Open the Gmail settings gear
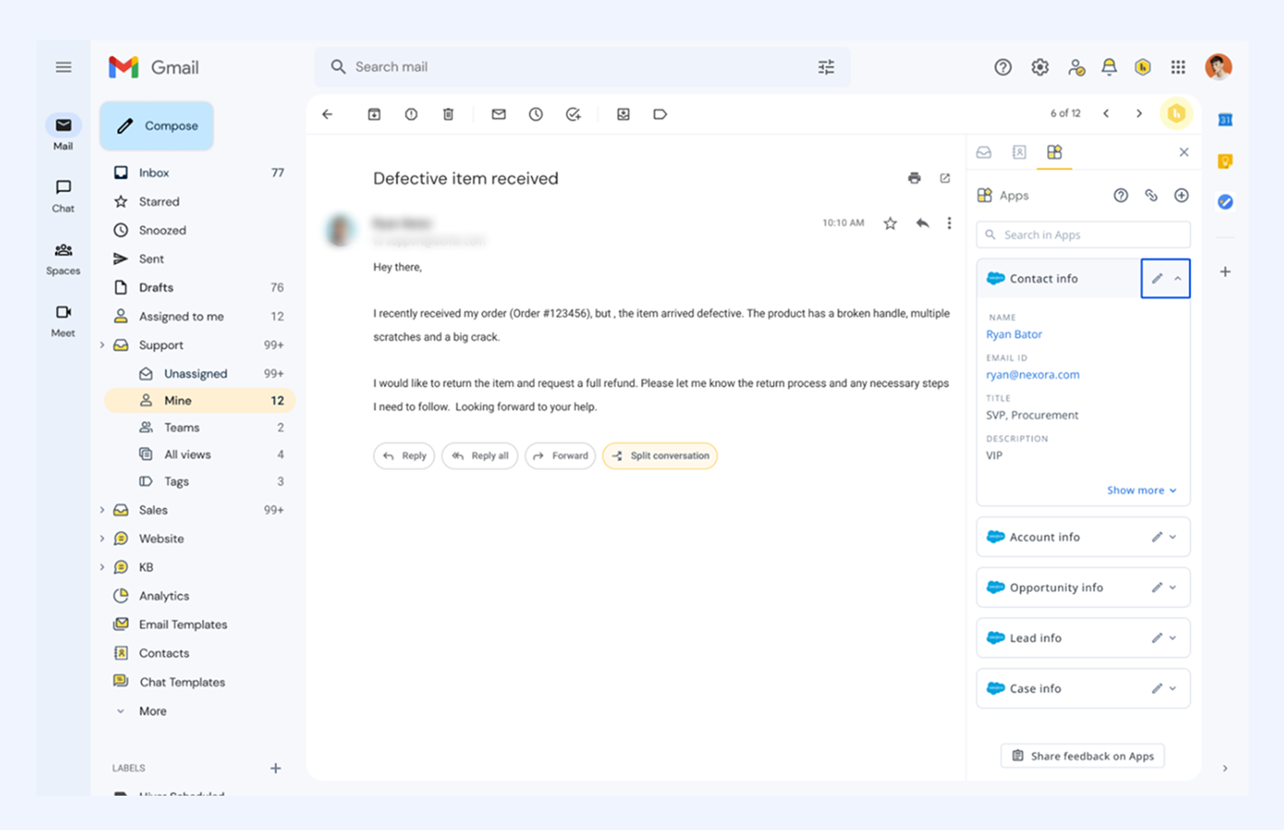This screenshot has width=1284, height=830. coord(1040,67)
